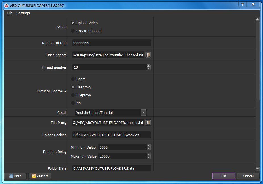Screen dimensions: 263x184
Task: Click the 'Random Delay' label
Action: click(x=55, y=152)
